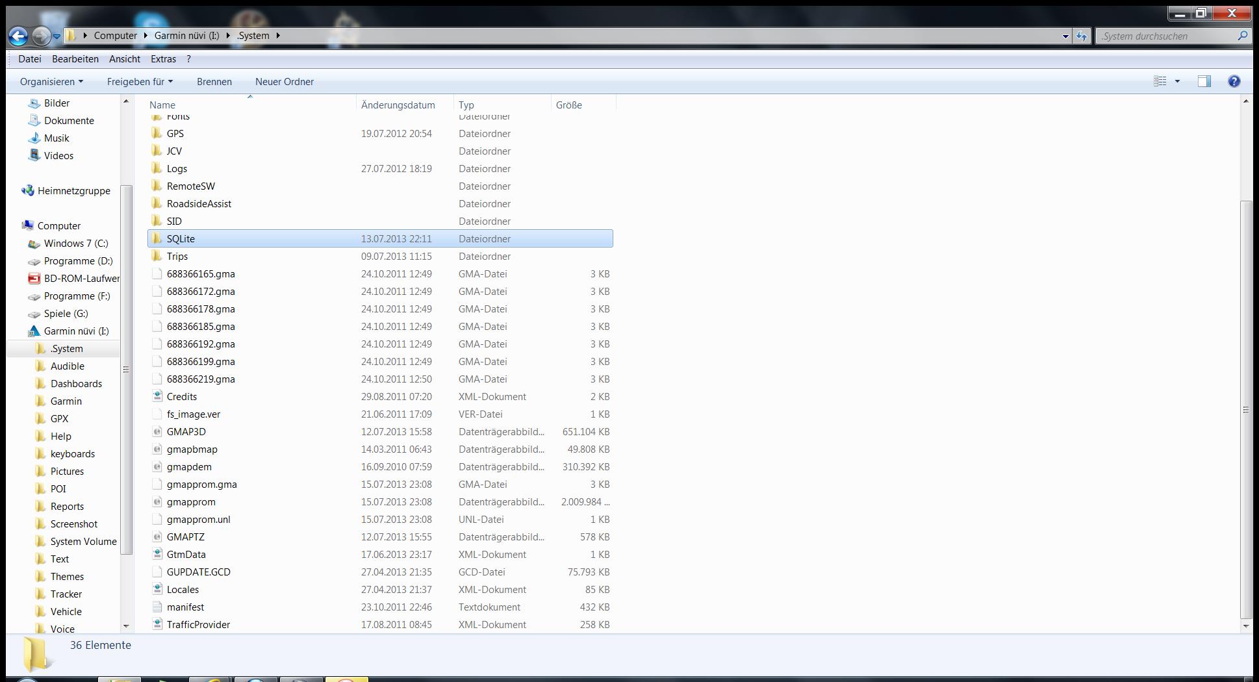Select the Screenshot folder in navigation tree
Viewport: 1259px width, 682px height.
74,524
